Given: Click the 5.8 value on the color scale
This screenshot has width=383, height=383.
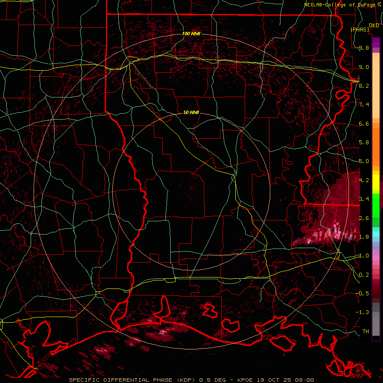Looking at the screenshot, I should 364,143.
